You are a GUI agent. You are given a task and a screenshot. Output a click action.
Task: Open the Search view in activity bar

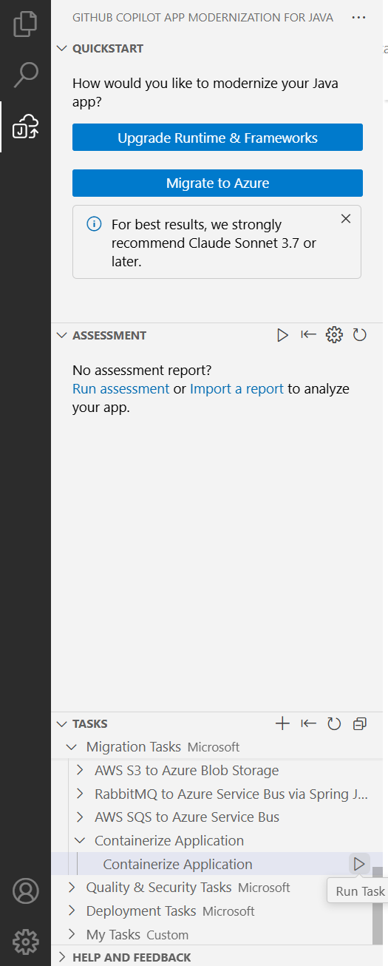pos(25,74)
